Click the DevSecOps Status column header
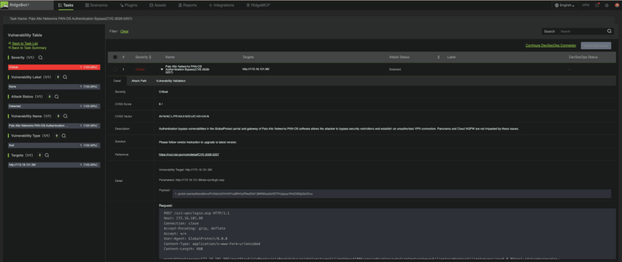 tap(583, 57)
